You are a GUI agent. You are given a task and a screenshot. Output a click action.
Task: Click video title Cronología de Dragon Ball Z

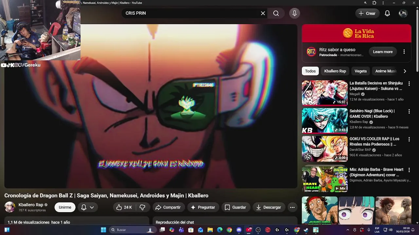[x=106, y=196]
